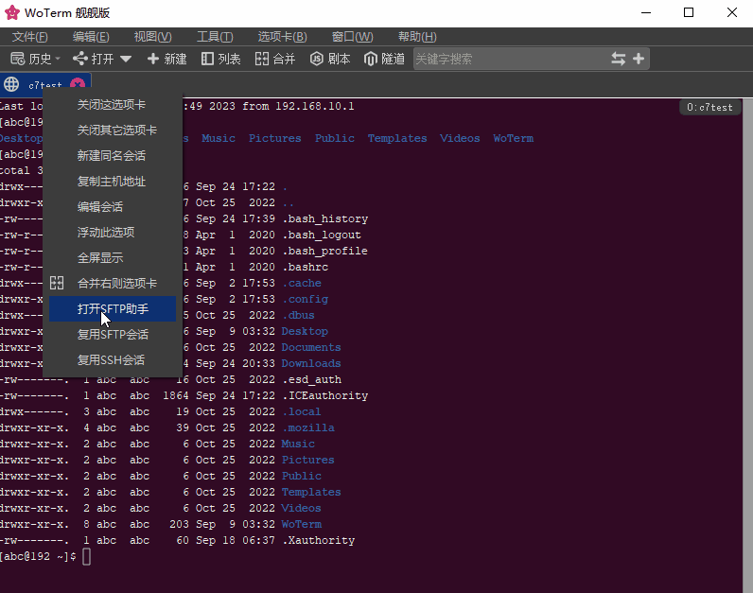Expand the 打开 dropdown triangle
The image size is (753, 593).
(126, 59)
